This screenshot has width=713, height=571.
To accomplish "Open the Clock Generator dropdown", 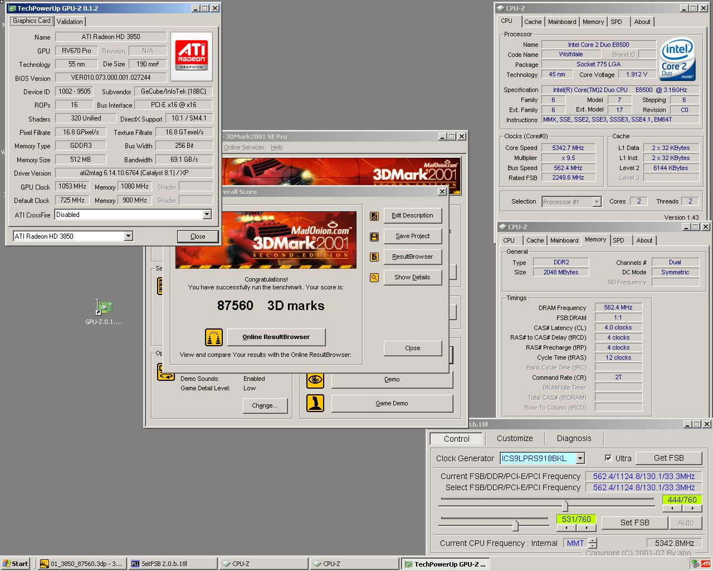I will click(580, 458).
